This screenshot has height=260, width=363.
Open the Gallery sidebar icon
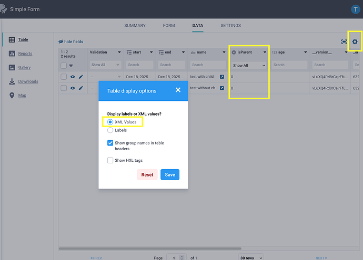(12, 68)
